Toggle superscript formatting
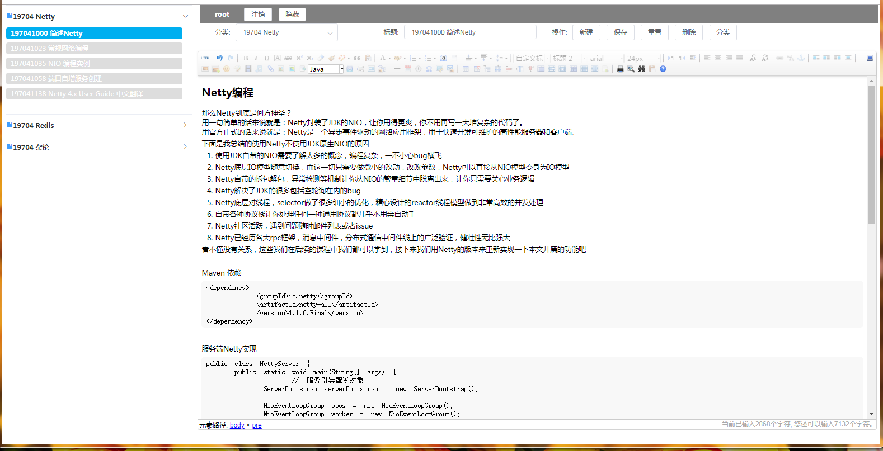Viewport: 883px width, 451px height. [x=299, y=58]
